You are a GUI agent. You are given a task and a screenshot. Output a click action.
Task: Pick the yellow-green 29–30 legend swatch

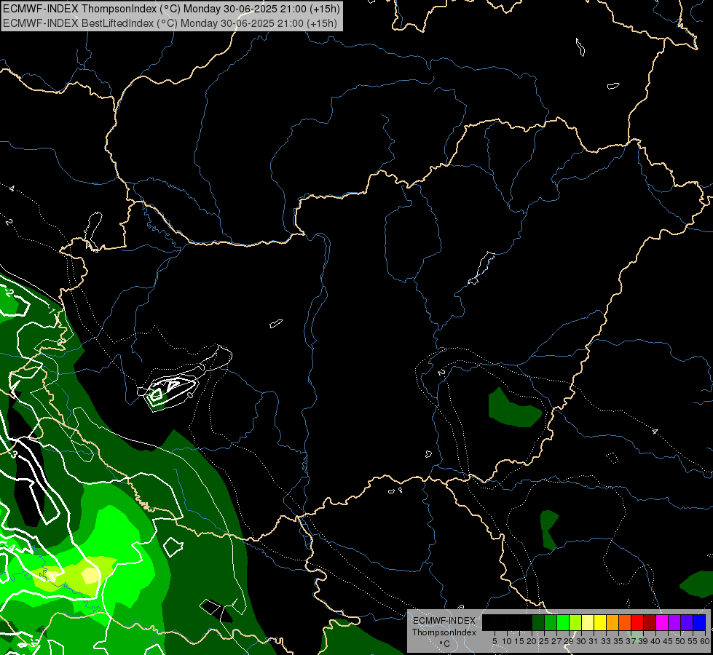click(x=575, y=622)
